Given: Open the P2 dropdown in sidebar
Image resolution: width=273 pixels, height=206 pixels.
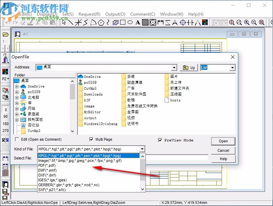Looking at the screenshot, I should click(x=6, y=79).
